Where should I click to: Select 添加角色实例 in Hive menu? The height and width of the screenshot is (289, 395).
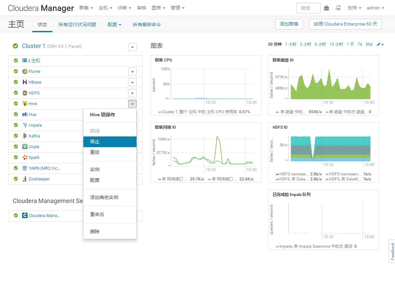[110, 197]
